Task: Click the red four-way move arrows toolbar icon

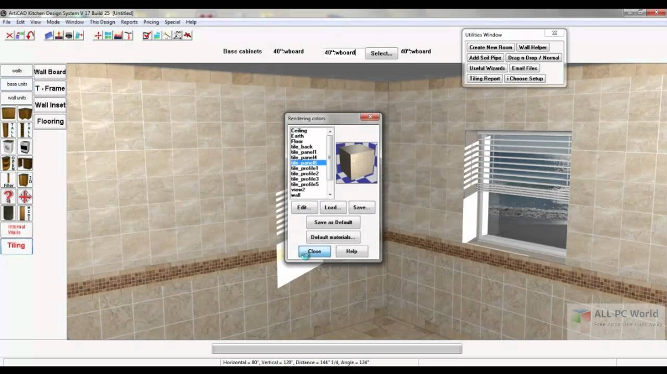Action: tap(98, 36)
